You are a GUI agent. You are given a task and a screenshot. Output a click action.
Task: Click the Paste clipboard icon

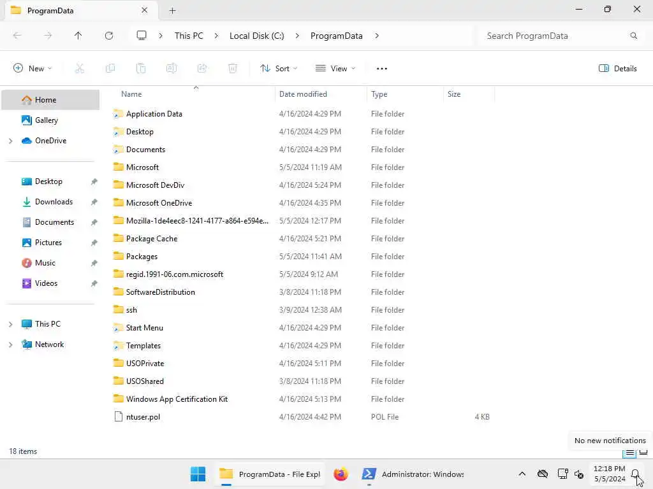pos(141,69)
